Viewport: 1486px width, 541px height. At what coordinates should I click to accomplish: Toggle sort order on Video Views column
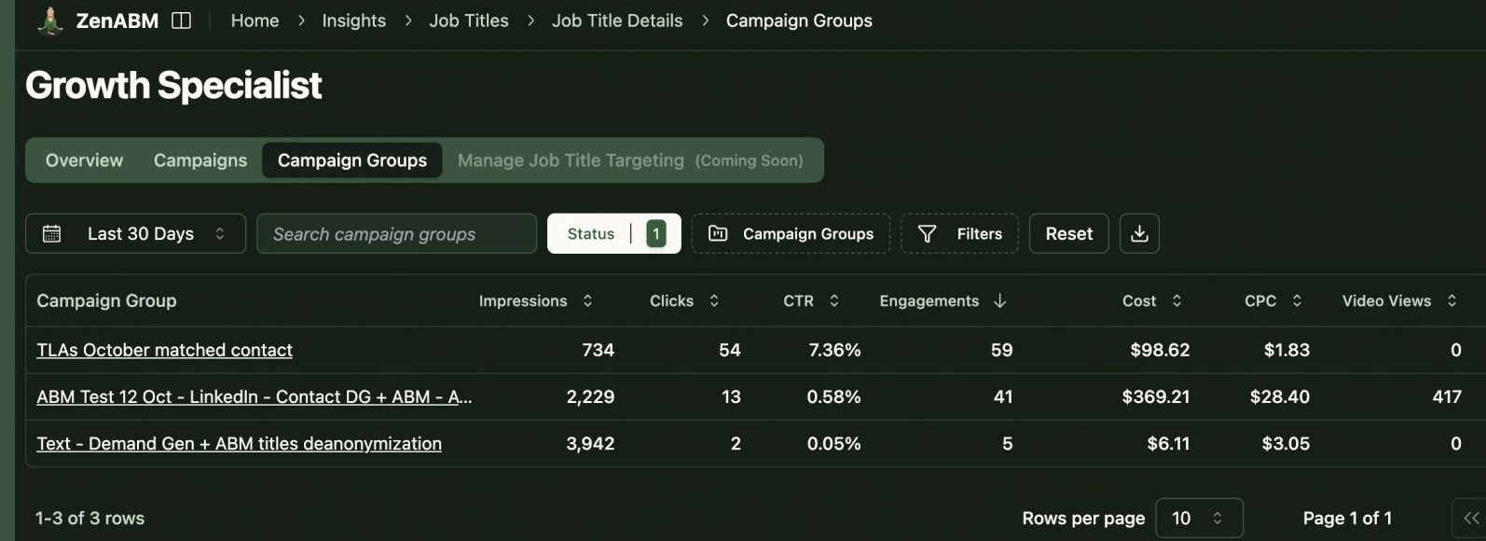pyautogui.click(x=1452, y=300)
